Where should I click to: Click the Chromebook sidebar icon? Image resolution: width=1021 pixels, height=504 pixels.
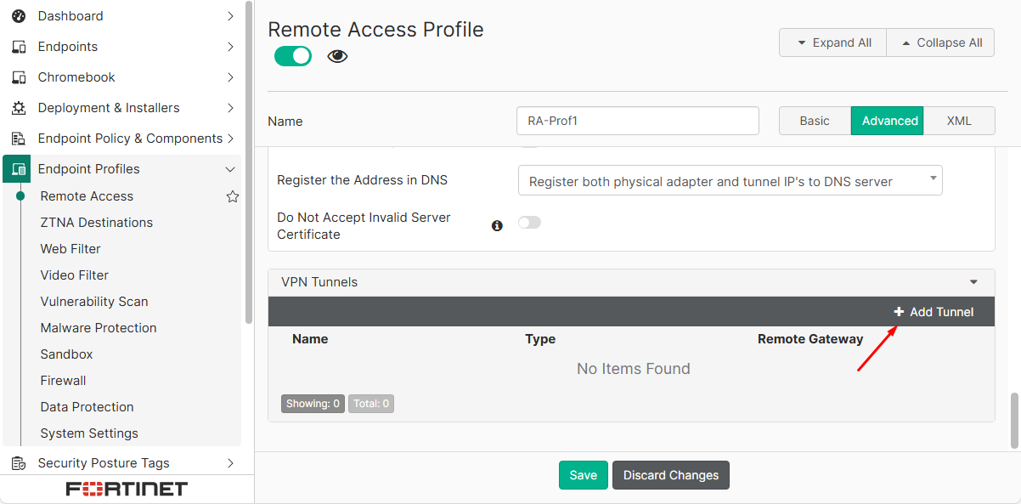tap(19, 76)
